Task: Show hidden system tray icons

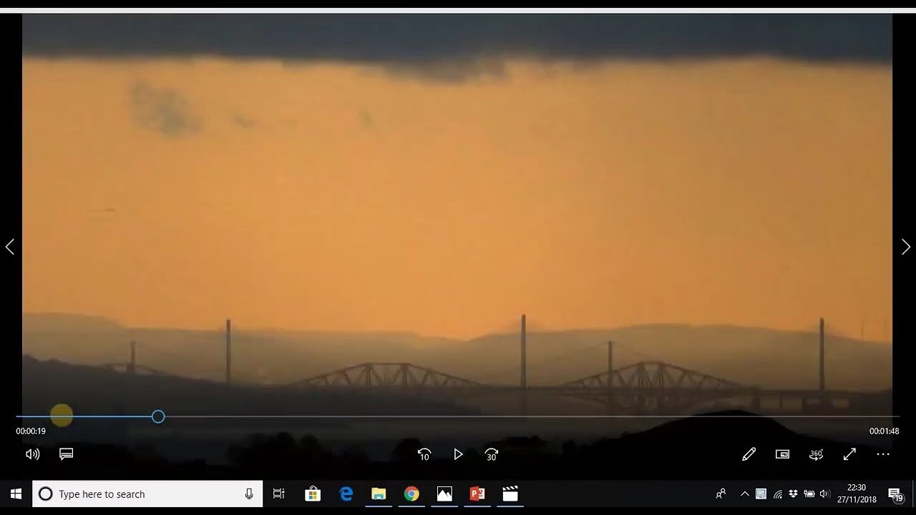Action: click(x=745, y=494)
